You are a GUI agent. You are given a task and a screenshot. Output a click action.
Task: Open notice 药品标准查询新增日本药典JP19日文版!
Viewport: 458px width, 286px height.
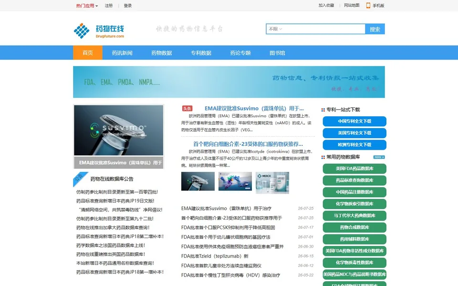pos(115,201)
